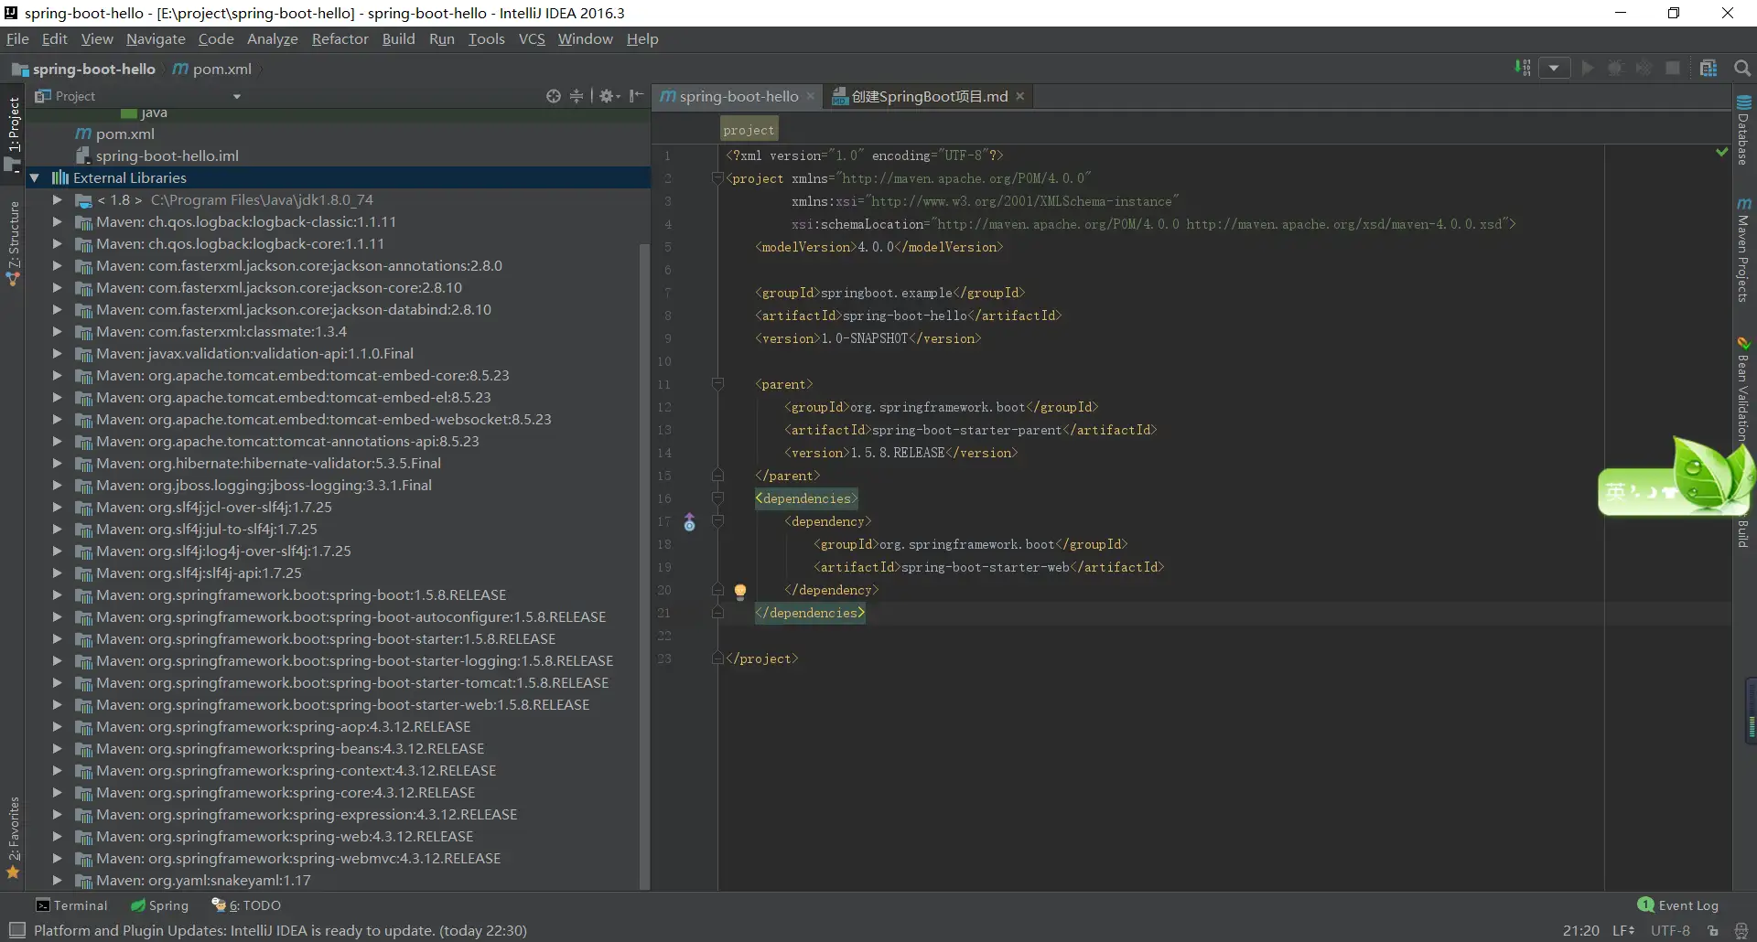Screen dimensions: 1757x942
Task: Toggle the Maven Projects side panel
Action: coord(1743,250)
